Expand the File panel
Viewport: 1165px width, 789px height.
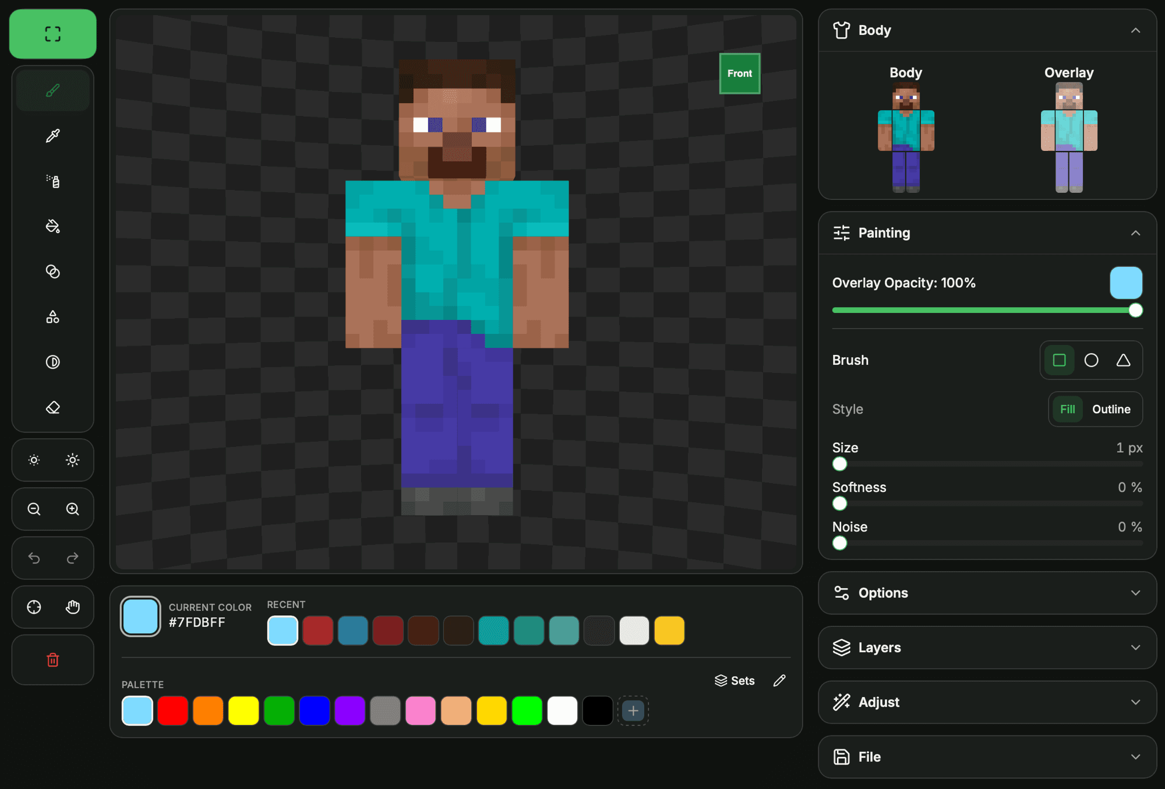coord(987,757)
